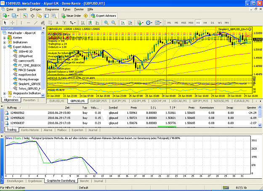
Task: Open the new chart dropdown arrow
Action: coord(8,16)
